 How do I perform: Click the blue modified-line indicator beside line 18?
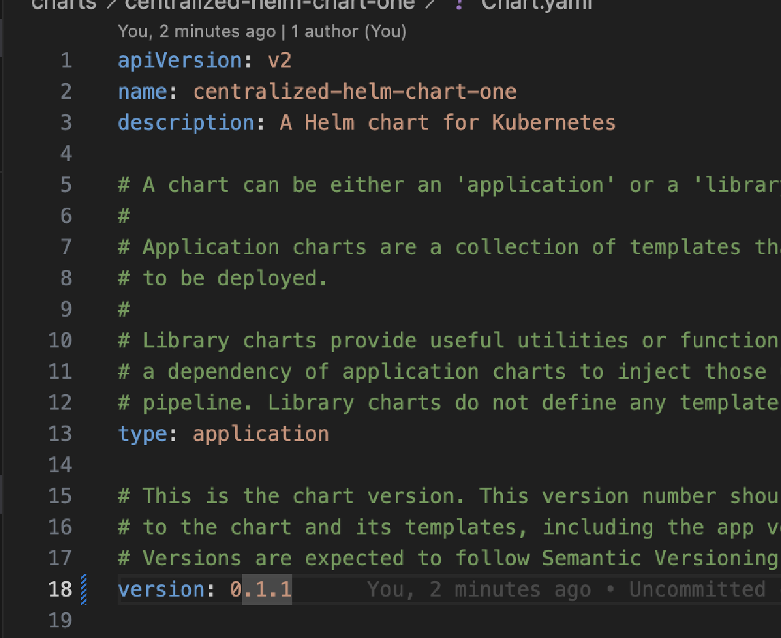(83, 589)
